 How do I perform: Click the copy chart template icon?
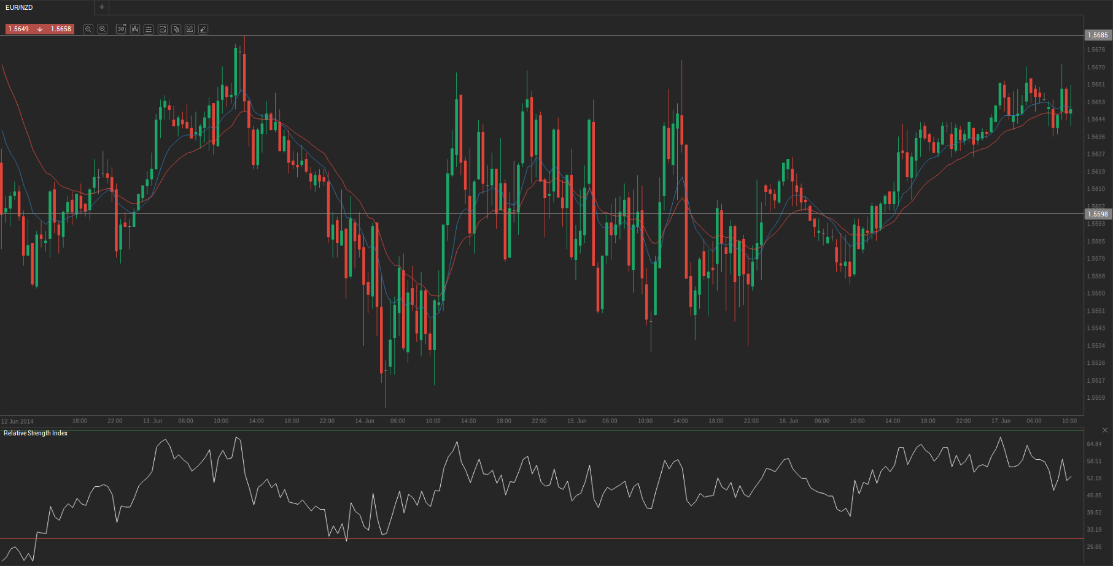(176, 29)
